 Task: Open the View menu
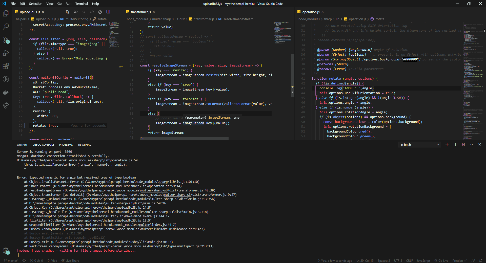point(50,4)
